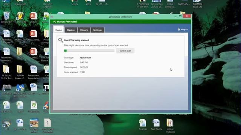Screen dimensions: 241x135
Task: Click the scan progress bar
Action: [x=89, y=51]
